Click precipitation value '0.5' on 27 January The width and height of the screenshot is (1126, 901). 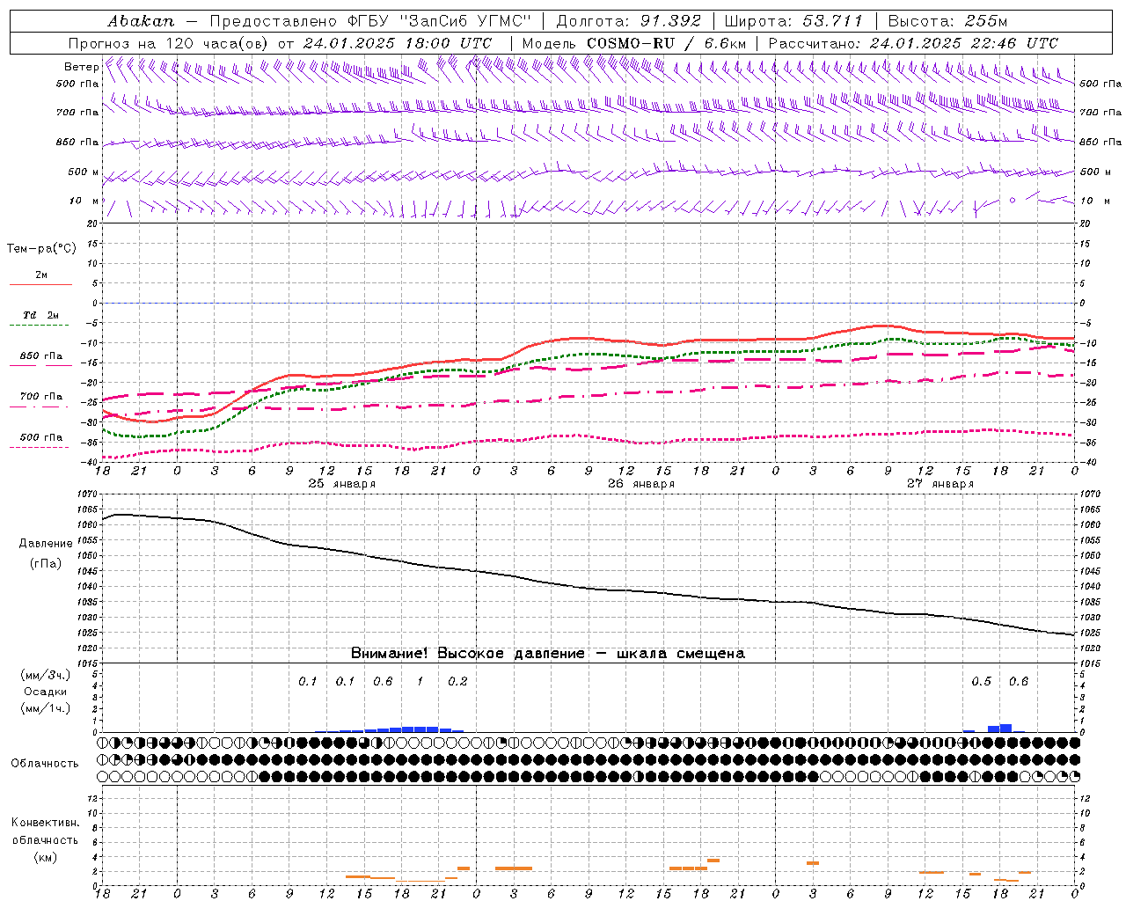point(981,682)
